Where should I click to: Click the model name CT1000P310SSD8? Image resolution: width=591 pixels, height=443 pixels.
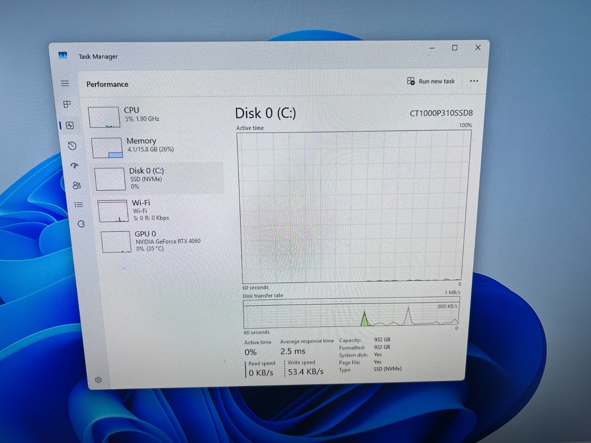(441, 113)
